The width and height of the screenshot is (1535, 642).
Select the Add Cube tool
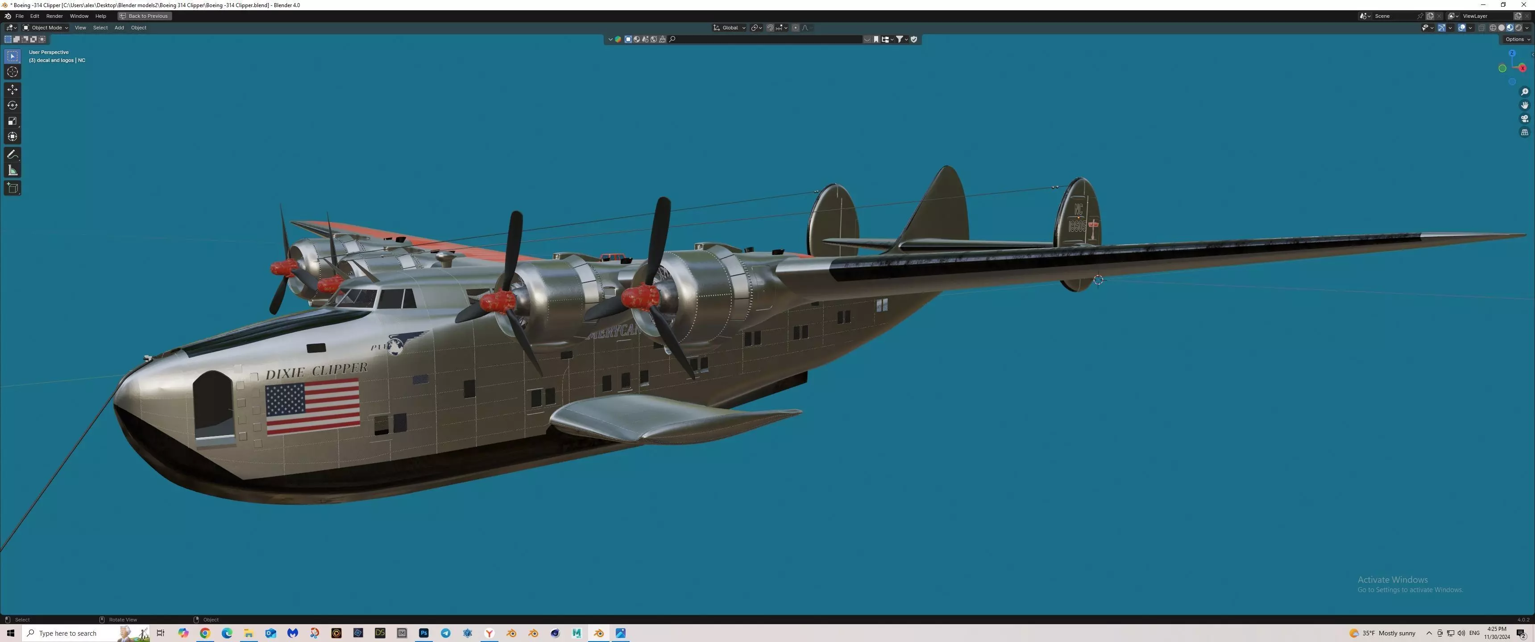tap(12, 188)
